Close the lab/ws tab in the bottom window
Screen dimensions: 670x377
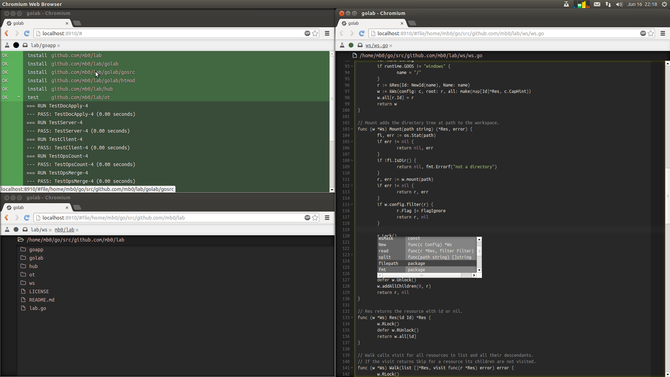[x=50, y=230]
